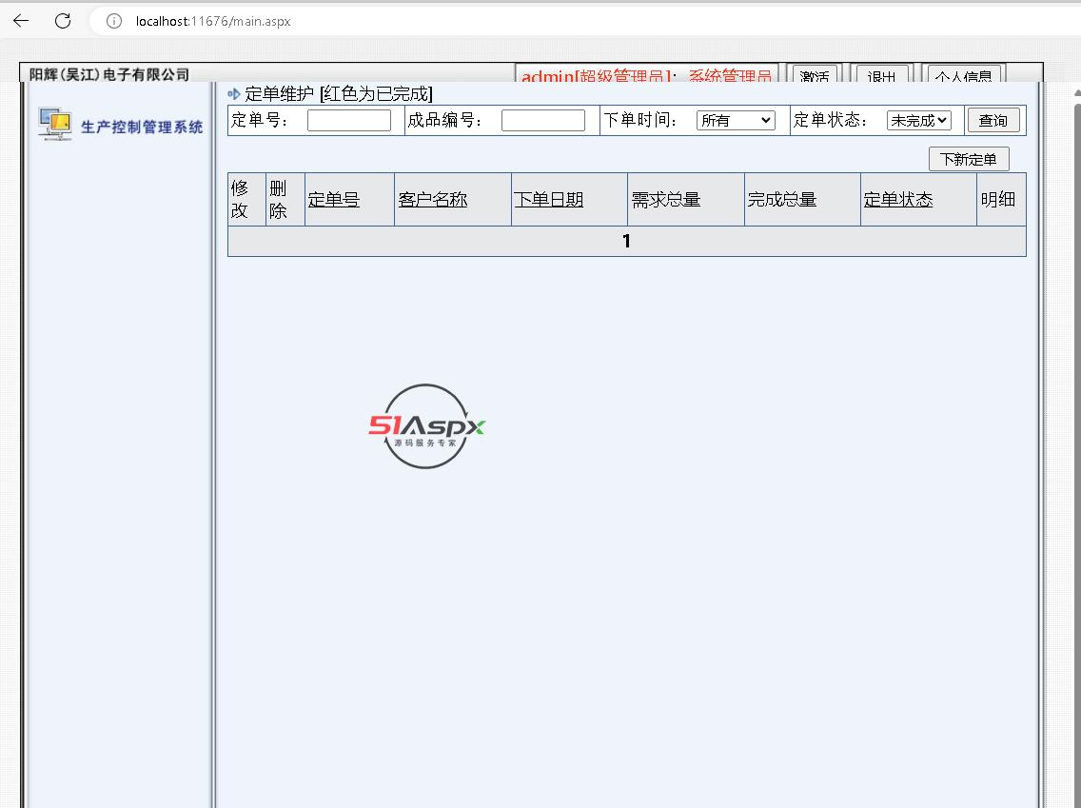The image size is (1081, 808).
Task: Expand the 定单状态 dropdown
Action: [918, 120]
